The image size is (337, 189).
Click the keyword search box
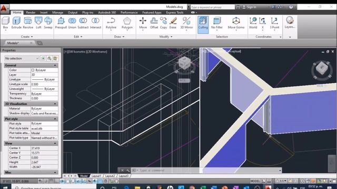pyautogui.click(x=212, y=7)
